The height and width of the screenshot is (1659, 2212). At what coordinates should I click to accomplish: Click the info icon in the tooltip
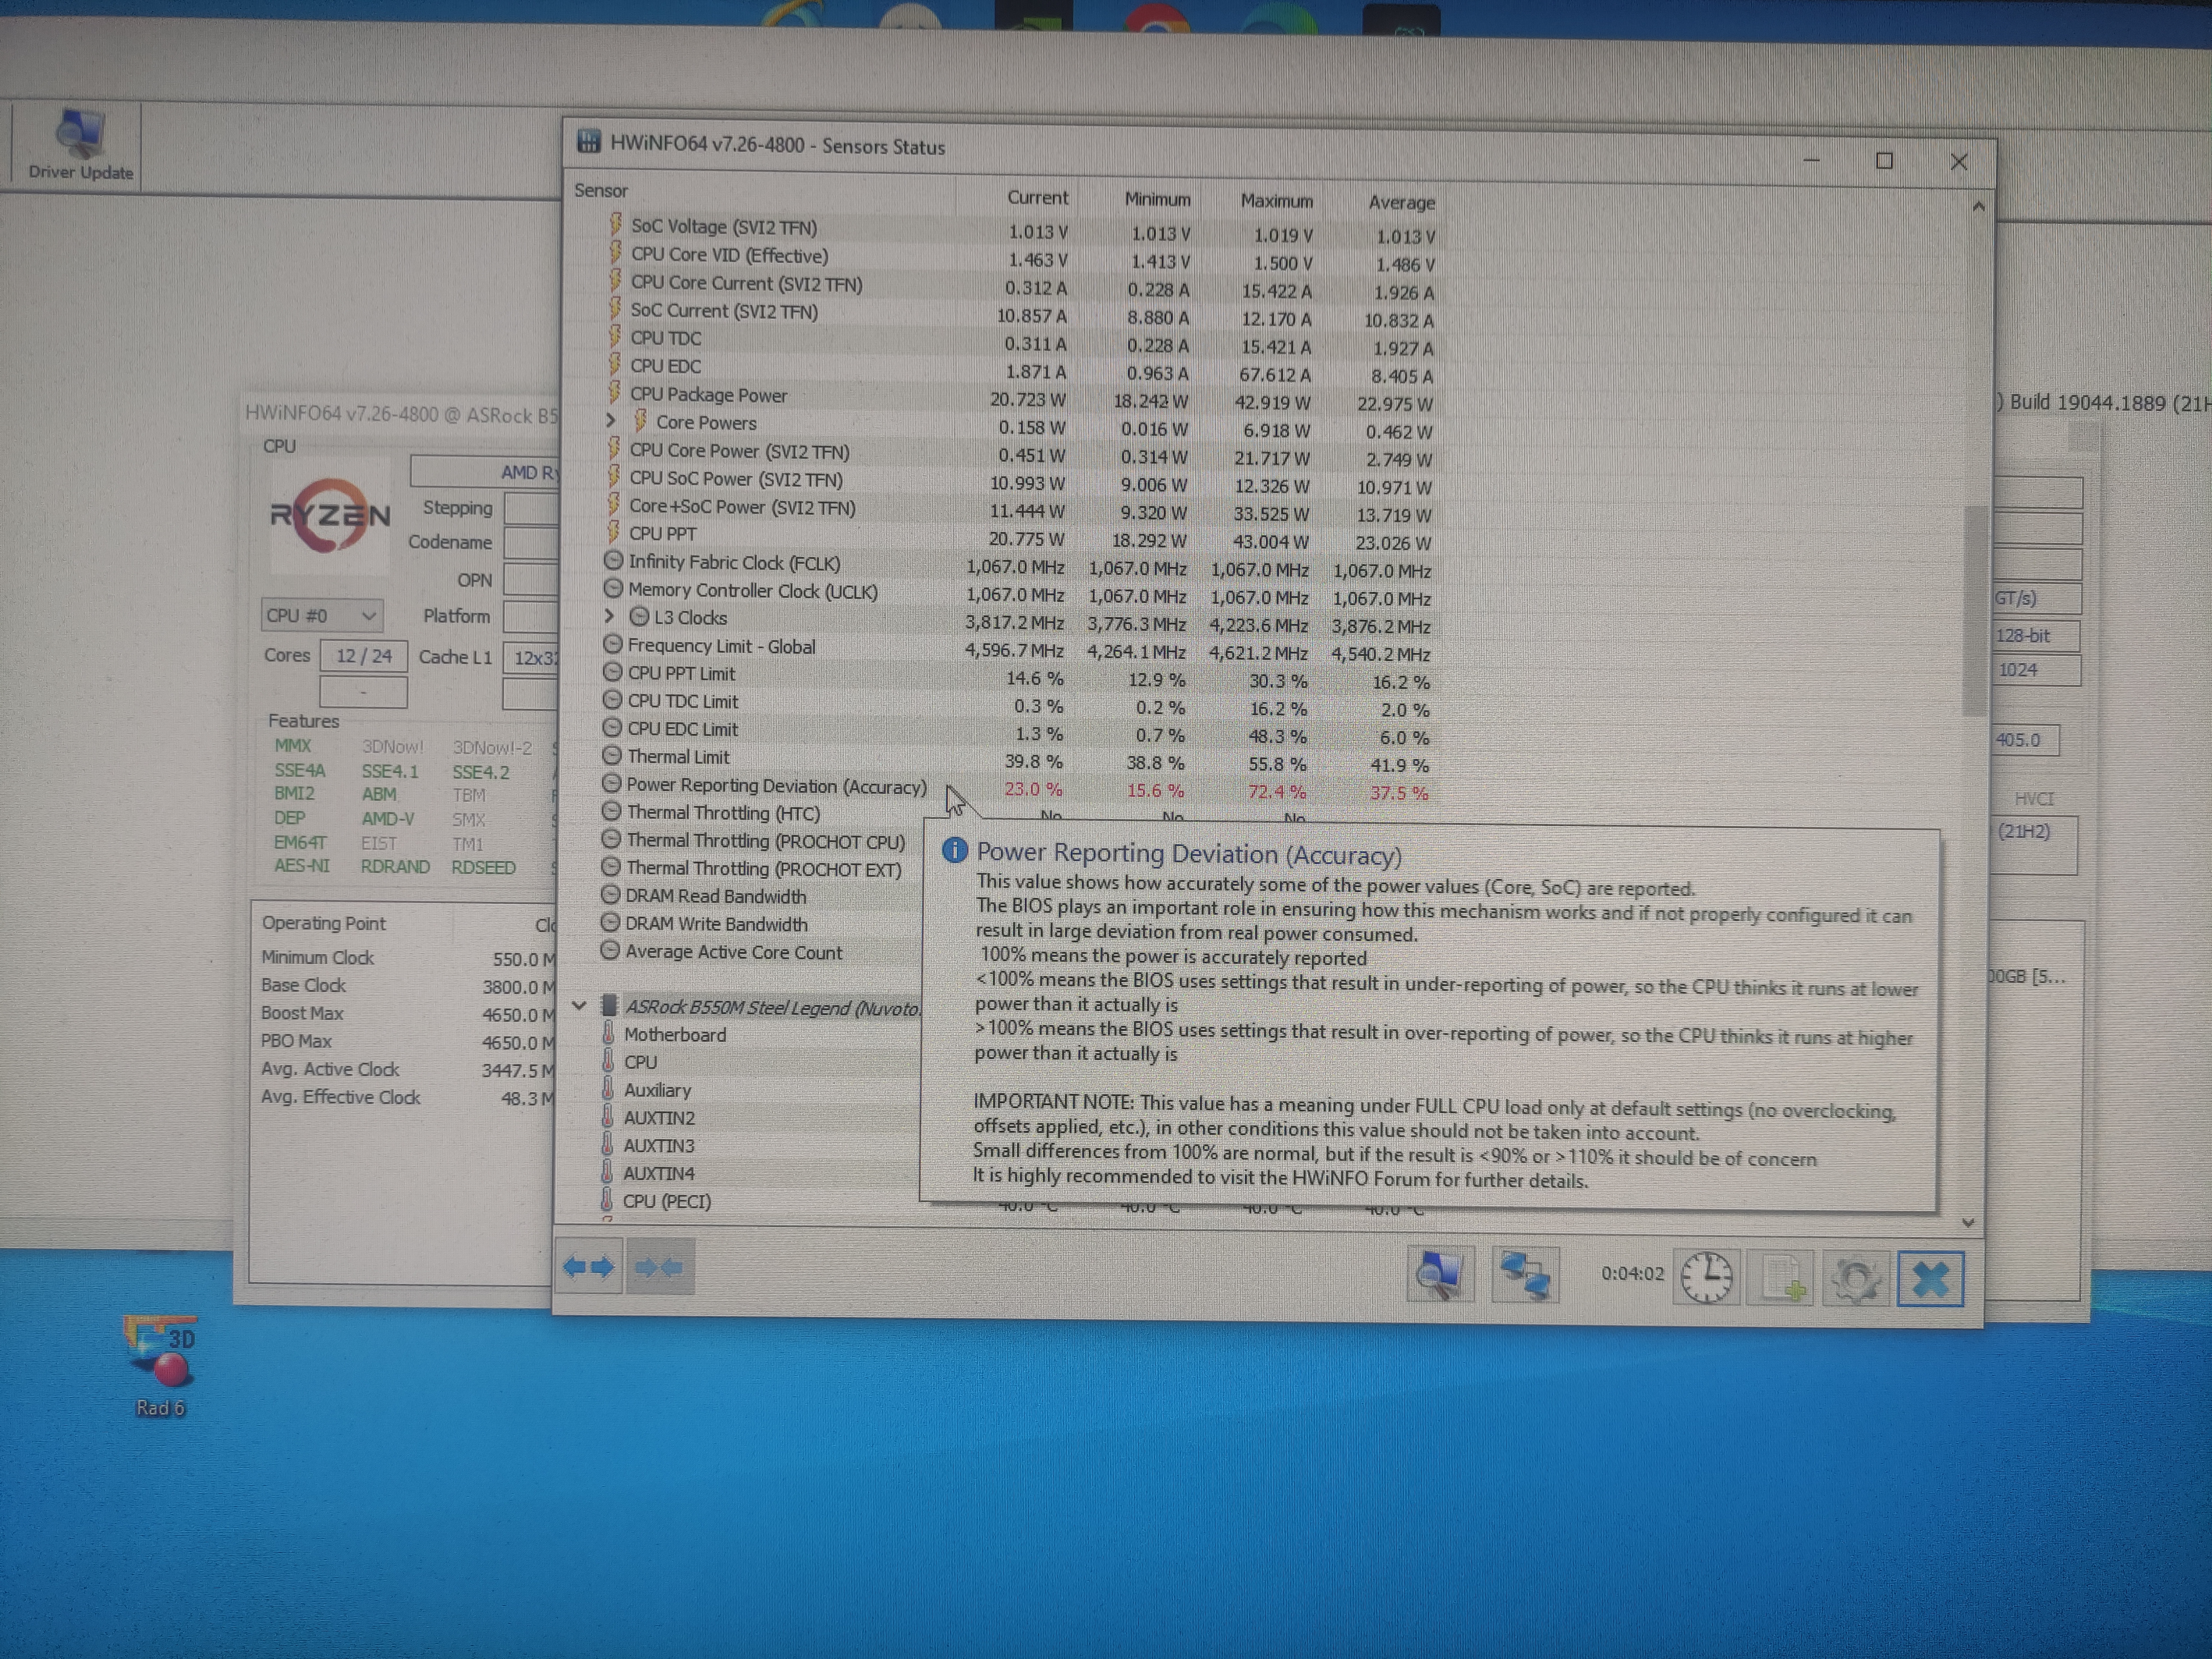(x=954, y=850)
